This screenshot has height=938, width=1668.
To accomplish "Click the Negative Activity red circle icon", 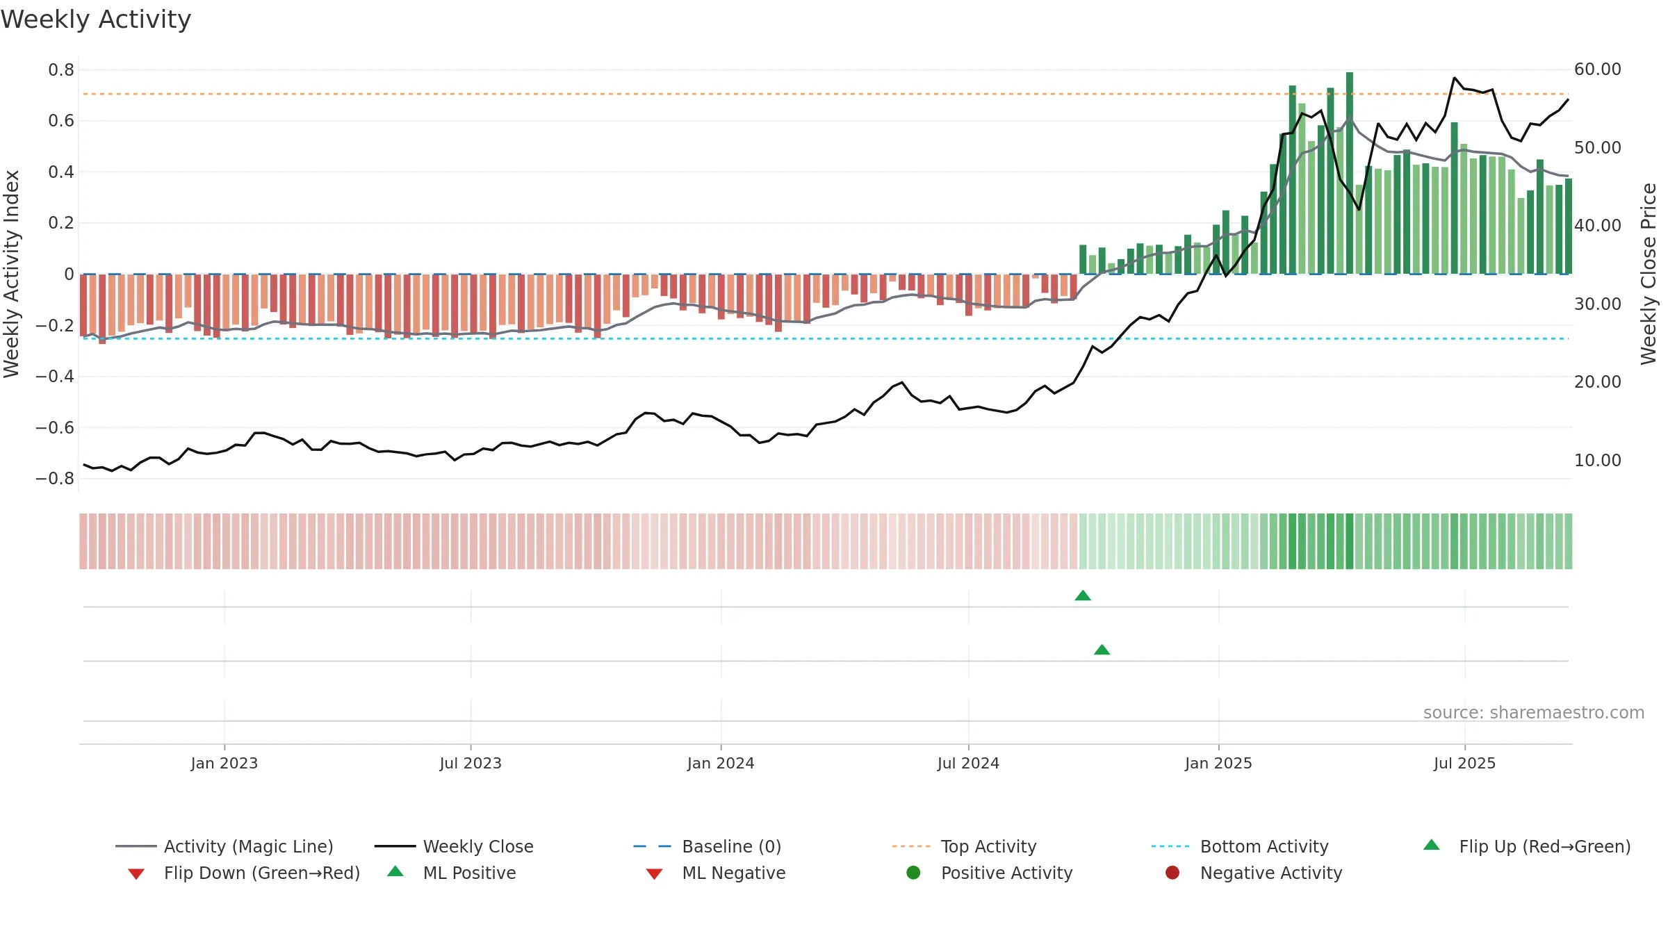I will pos(1172,873).
